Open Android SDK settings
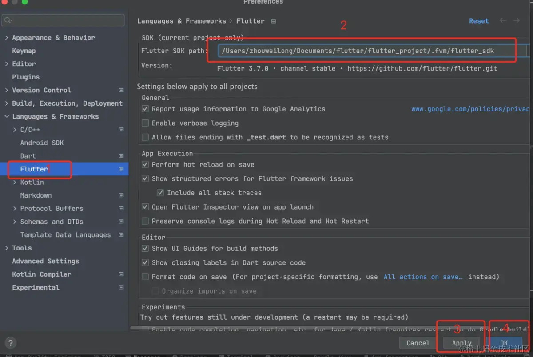This screenshot has width=533, height=357. pos(42,143)
